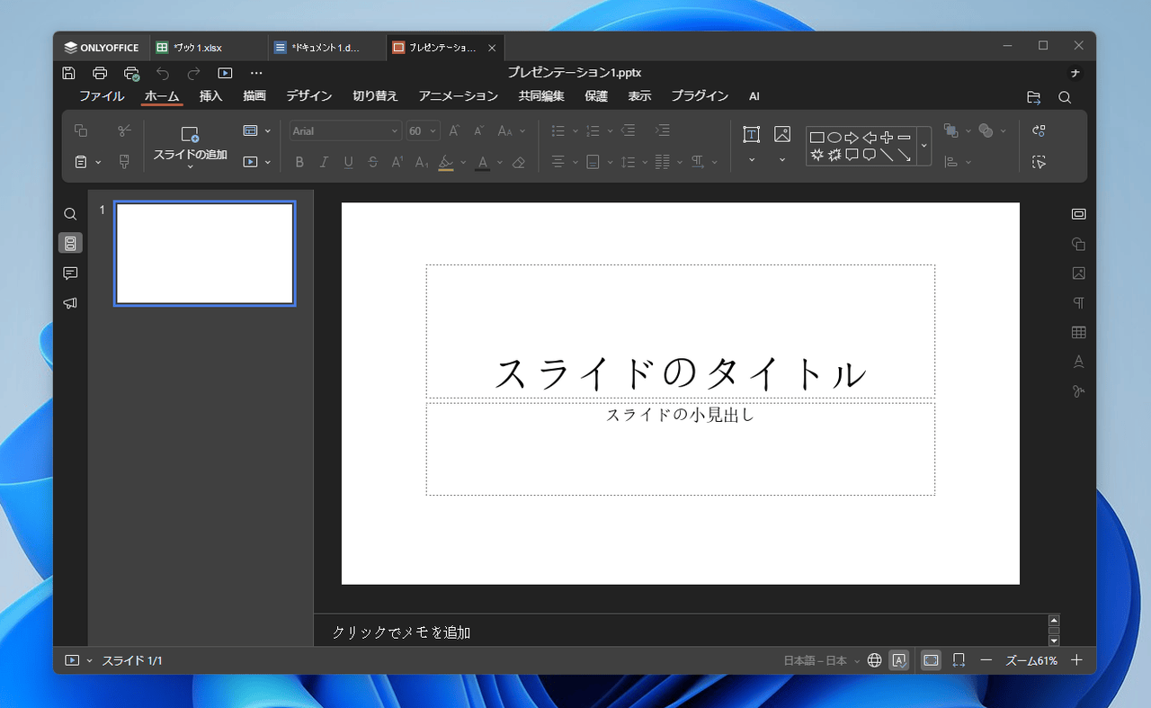The height and width of the screenshot is (708, 1151).
Task: Click the highlight color swatch button
Action: coord(446,162)
